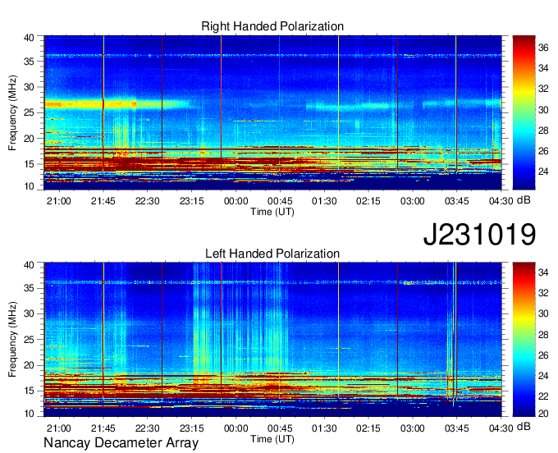The image size is (558, 453).
Task: Click 25 MHz tick on Right Handed plot
Action: (29, 112)
